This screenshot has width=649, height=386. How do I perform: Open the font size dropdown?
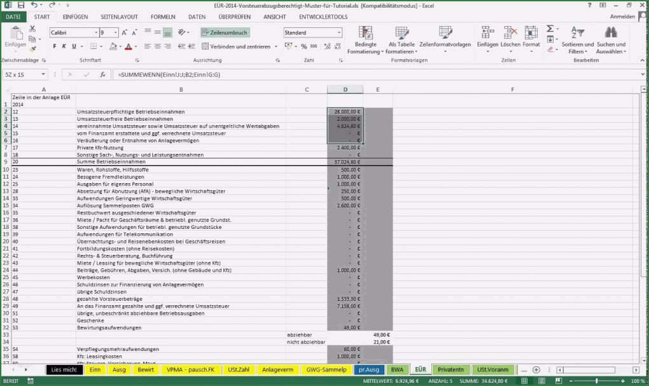coord(116,32)
